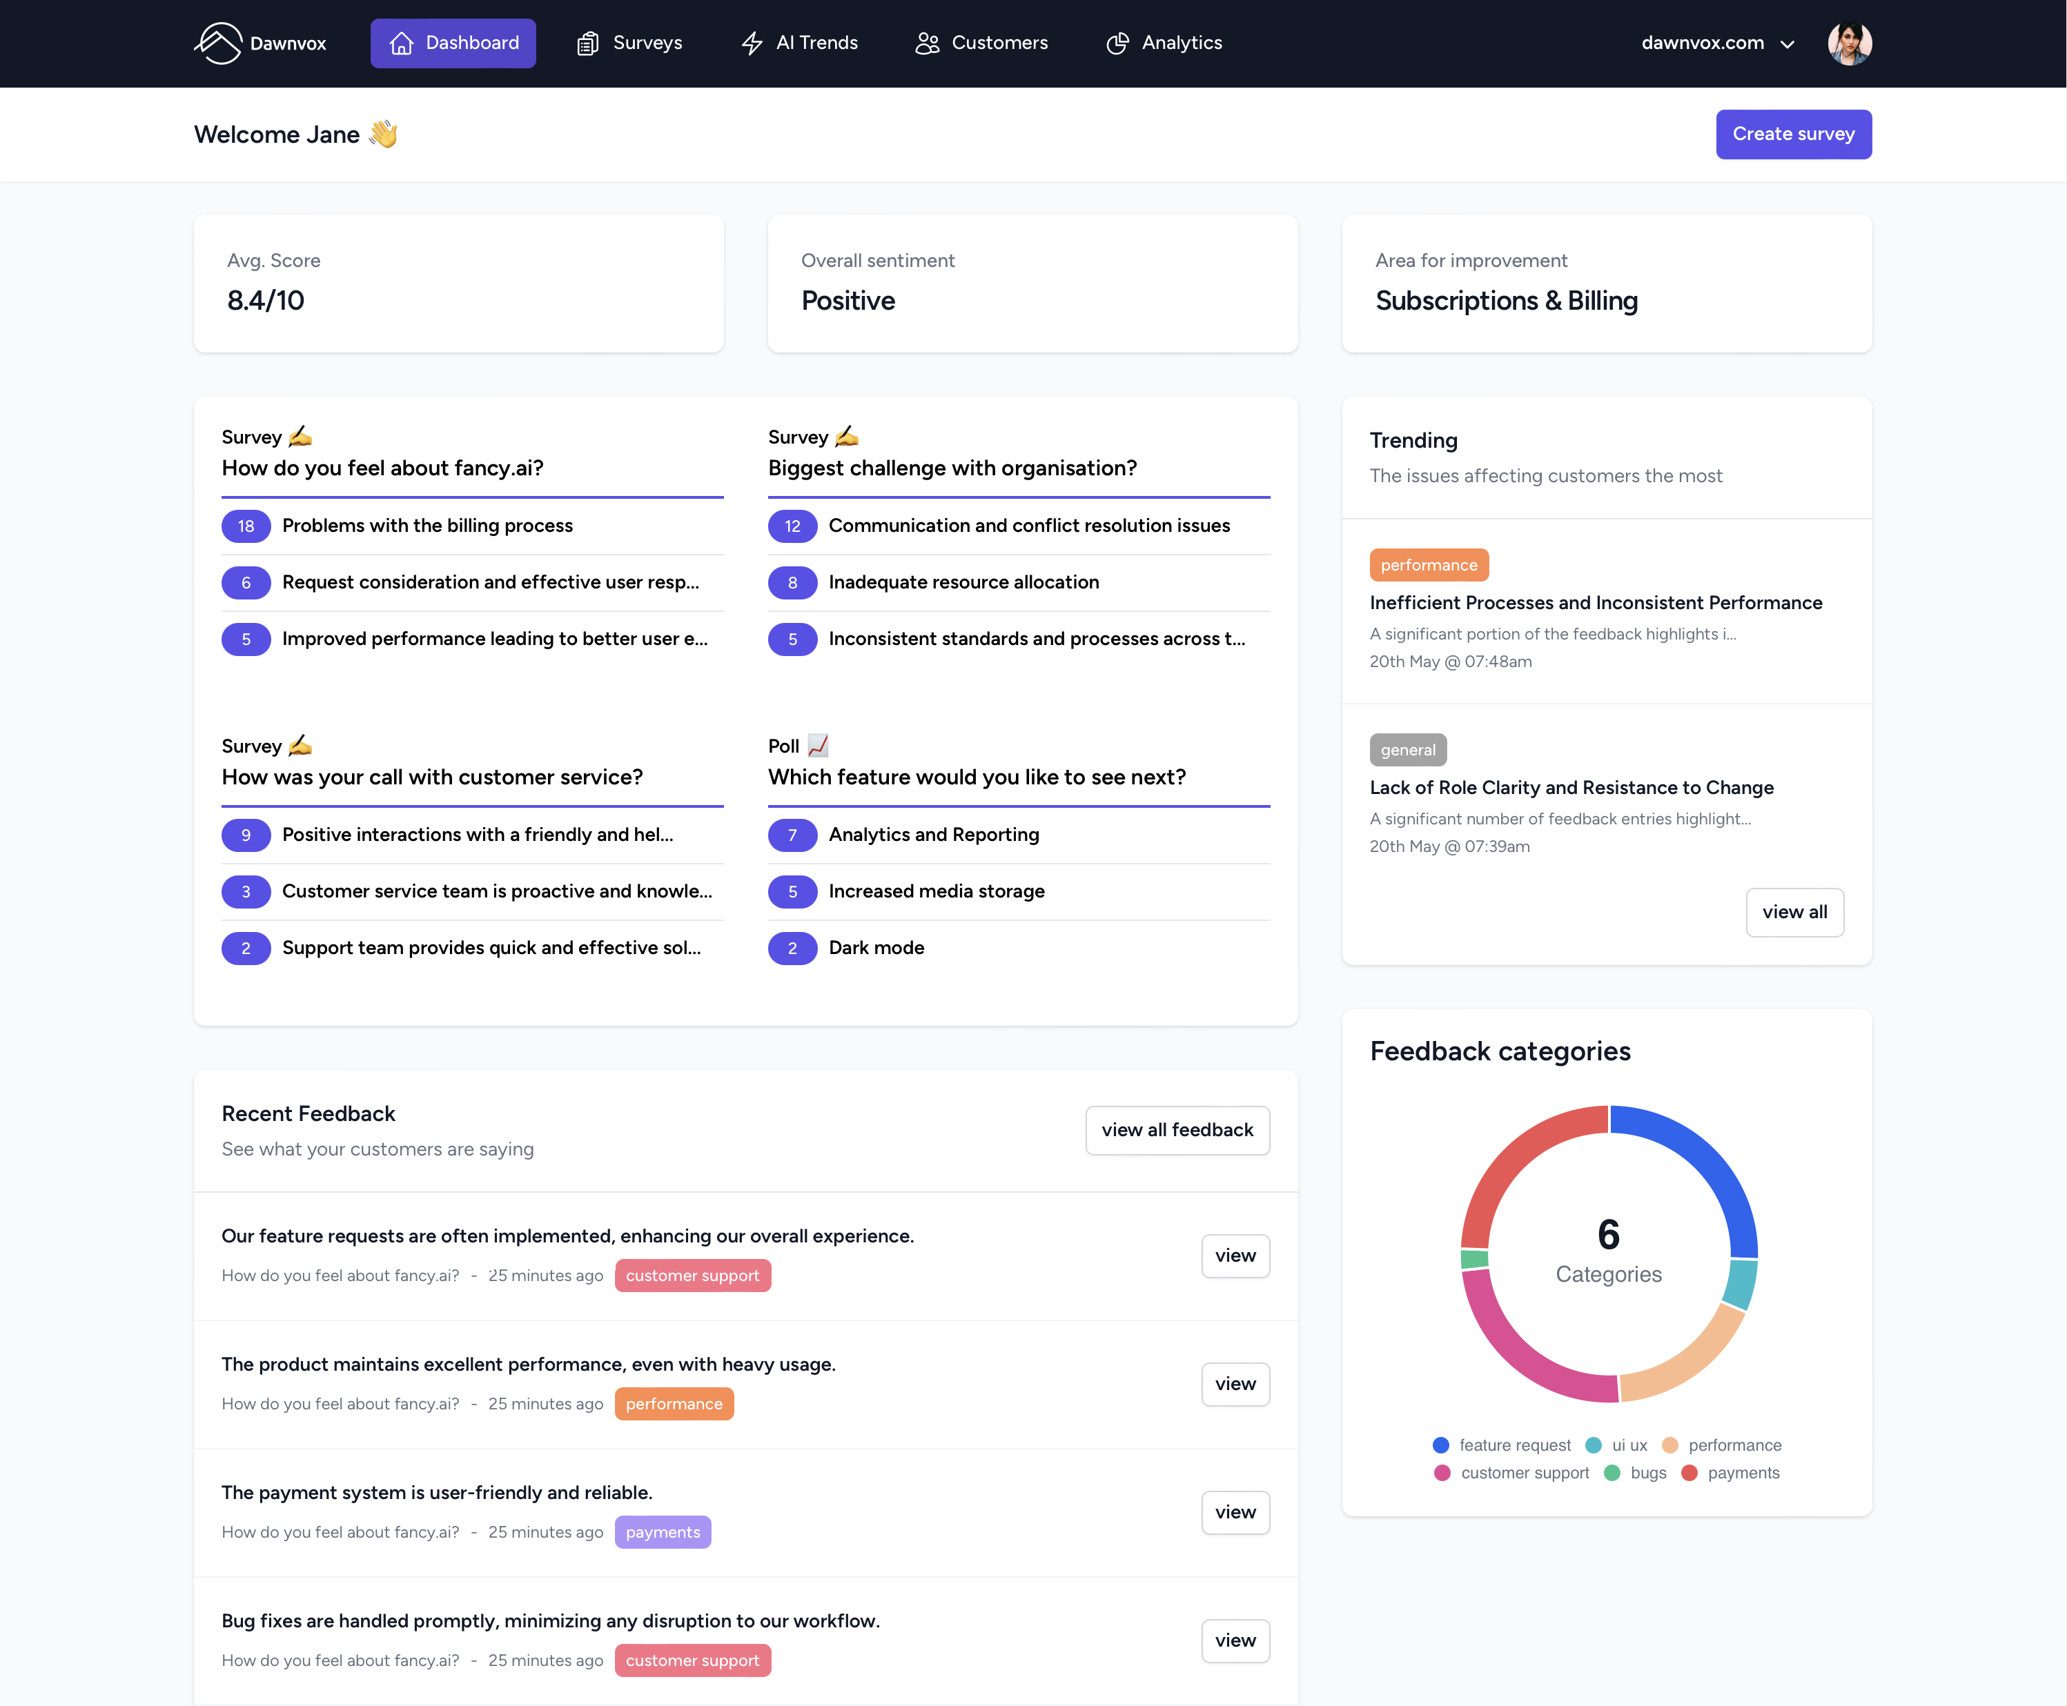Click the Surveys clipboard icon
This screenshot has width=2067, height=1706.
(x=588, y=43)
